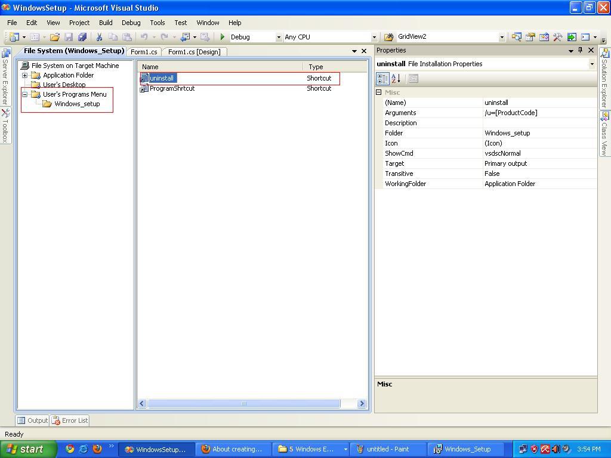Switch Properties to Categorized view

point(382,79)
